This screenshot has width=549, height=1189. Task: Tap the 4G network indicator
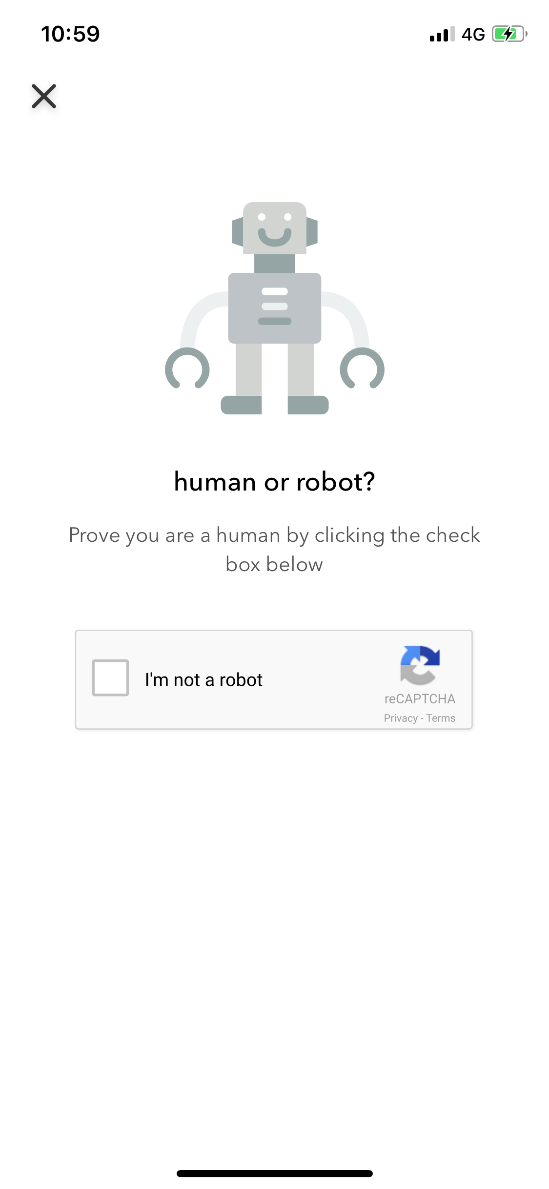point(473,35)
